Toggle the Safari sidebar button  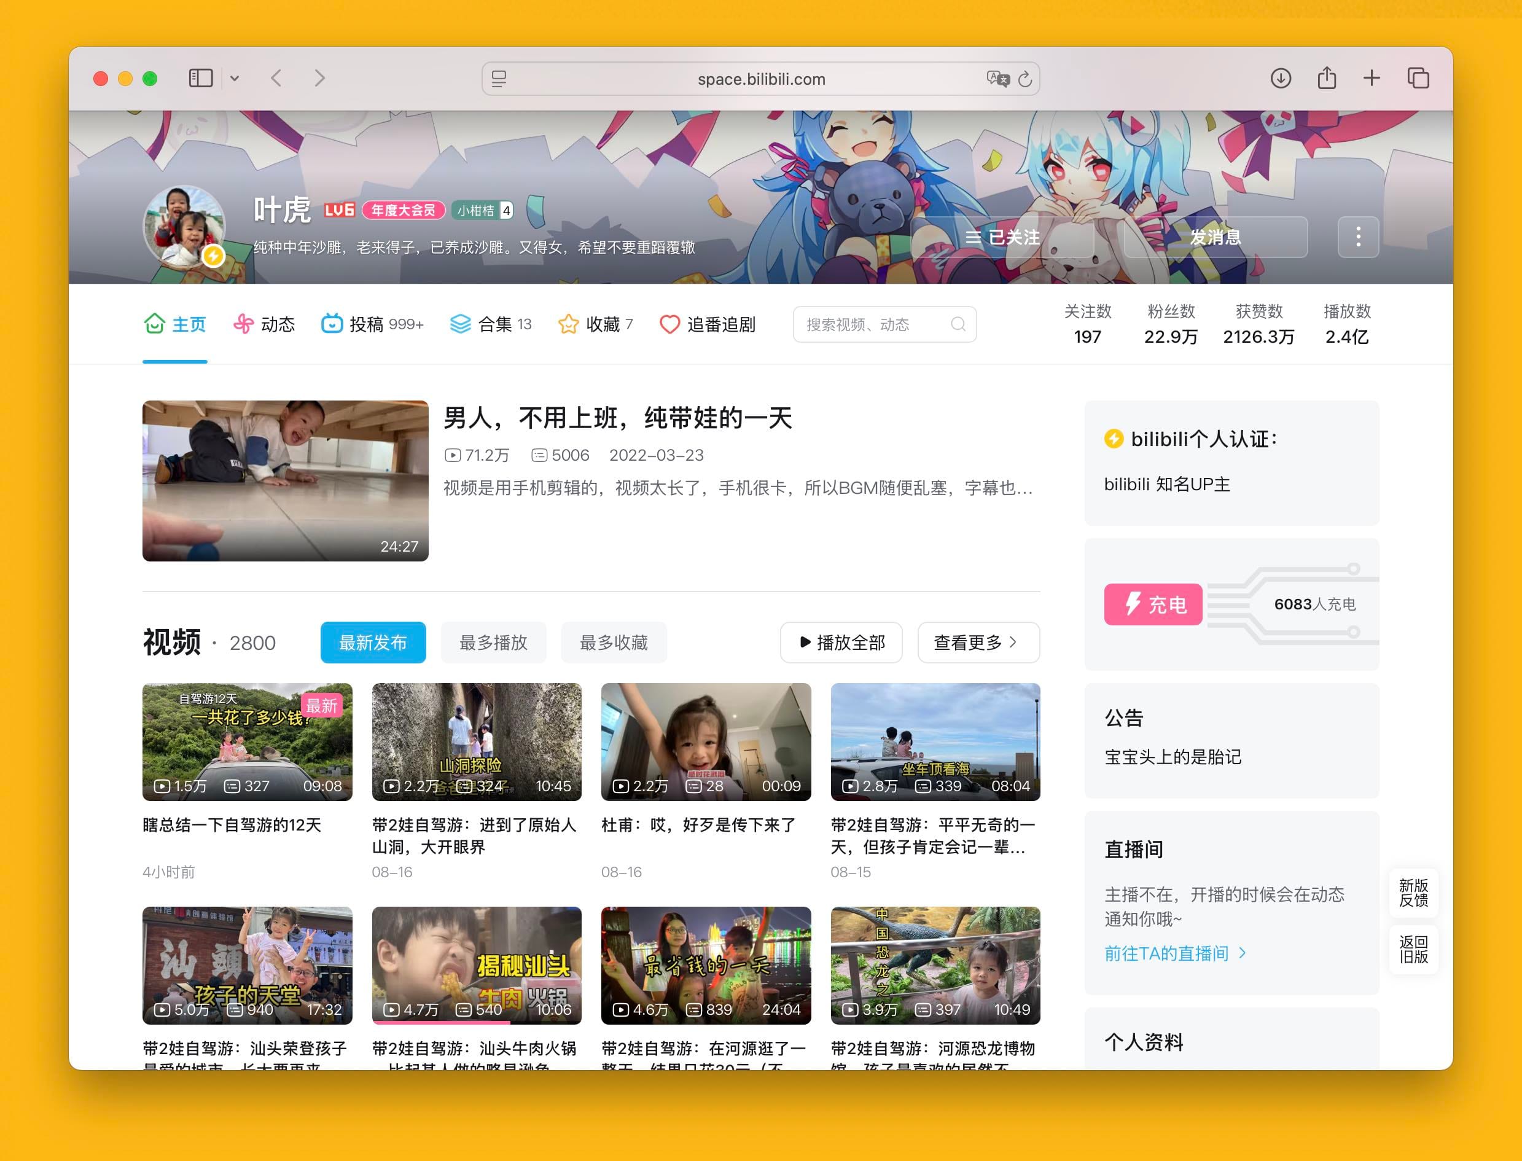click(x=200, y=78)
